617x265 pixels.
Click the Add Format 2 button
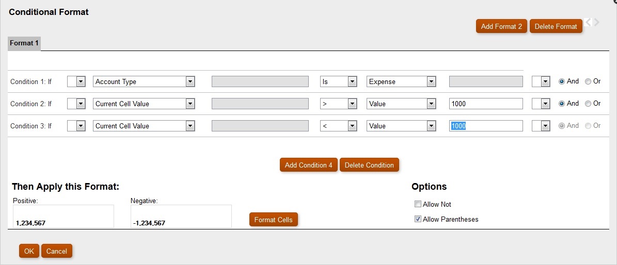(x=501, y=26)
